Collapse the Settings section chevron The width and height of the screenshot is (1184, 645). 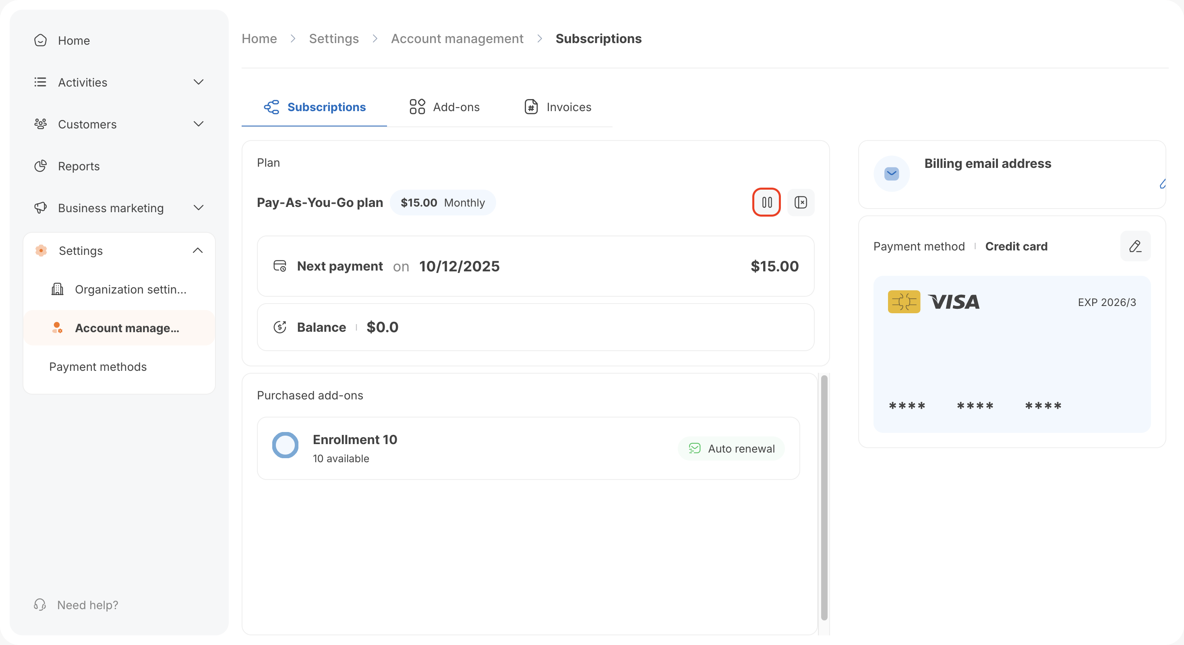click(x=198, y=250)
